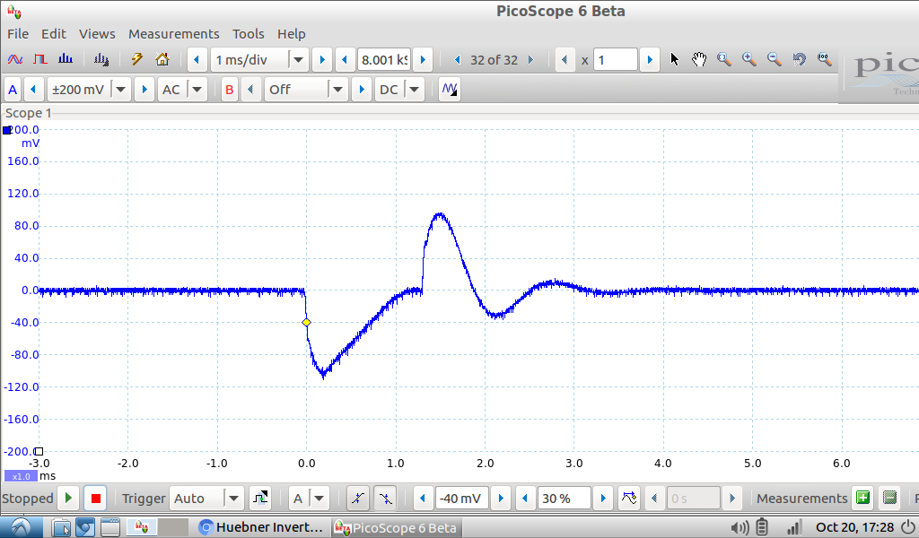Add measurement with green plus icon
The image size is (919, 538).
pyautogui.click(x=862, y=499)
